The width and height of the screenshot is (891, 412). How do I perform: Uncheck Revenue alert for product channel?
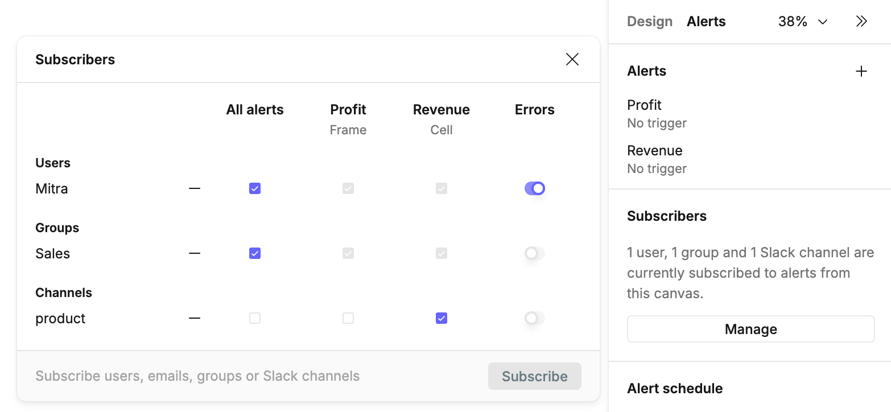[x=442, y=318]
